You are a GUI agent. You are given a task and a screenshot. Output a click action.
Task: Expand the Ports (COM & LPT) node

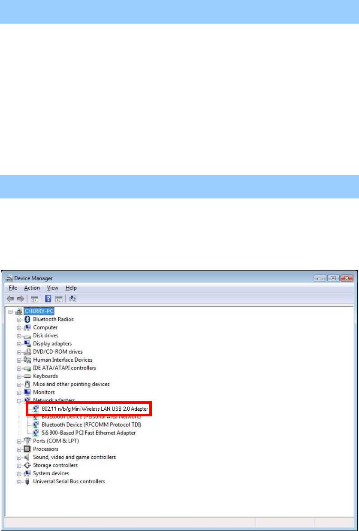(x=19, y=441)
